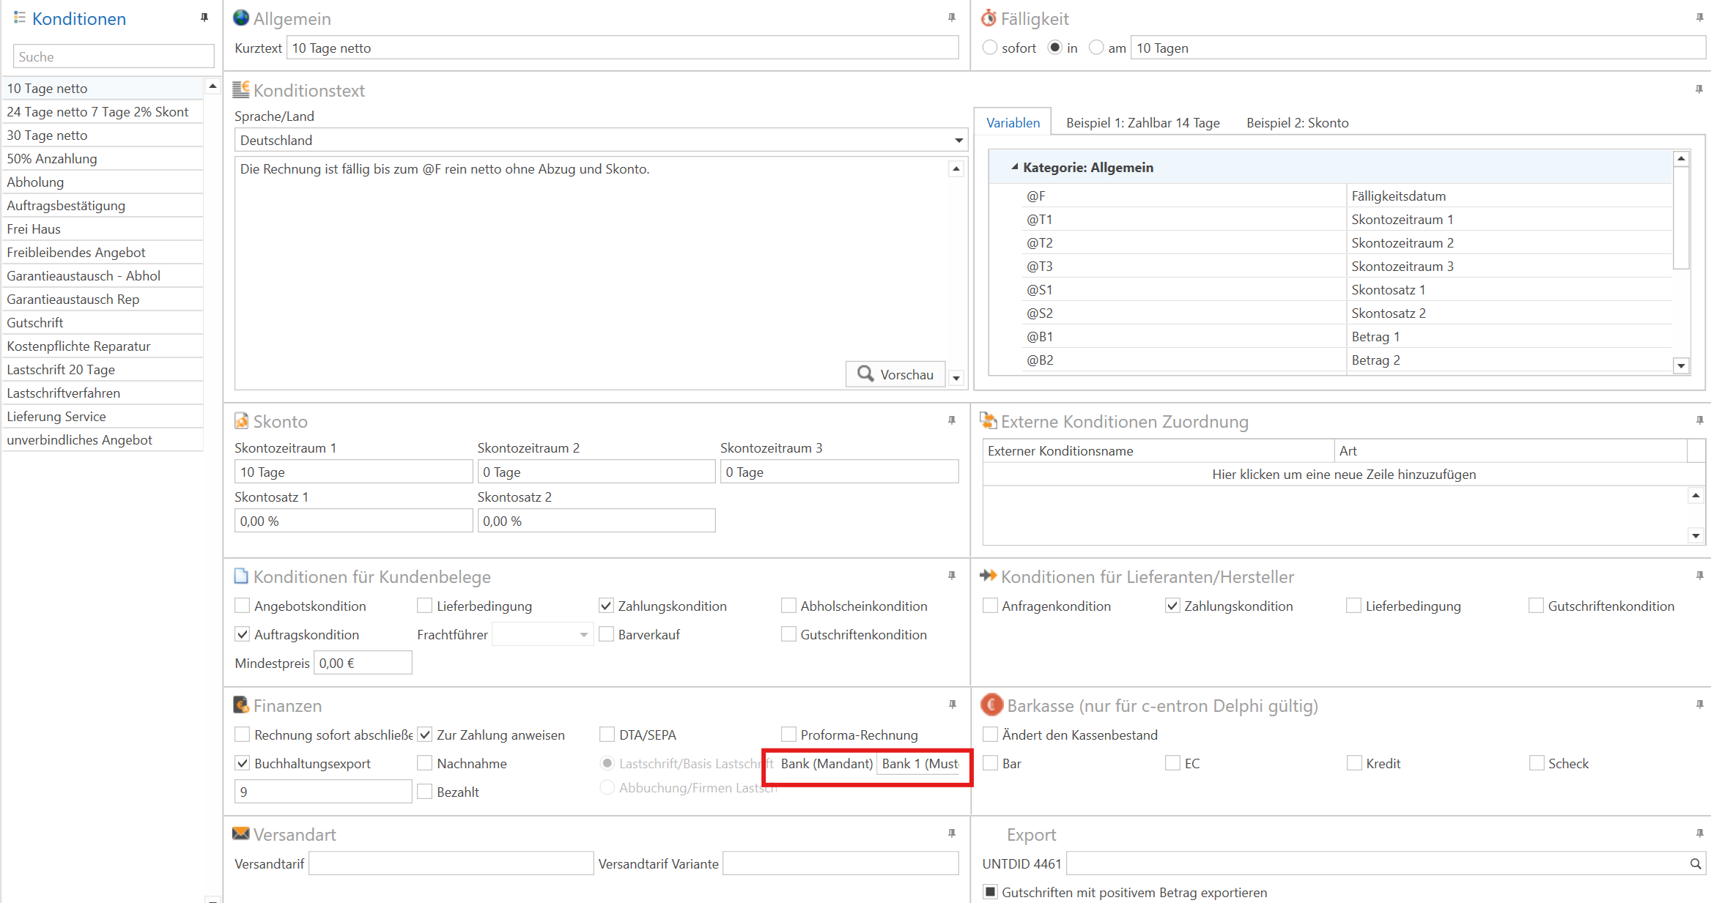Open the Frachtführer dropdown

click(x=583, y=634)
